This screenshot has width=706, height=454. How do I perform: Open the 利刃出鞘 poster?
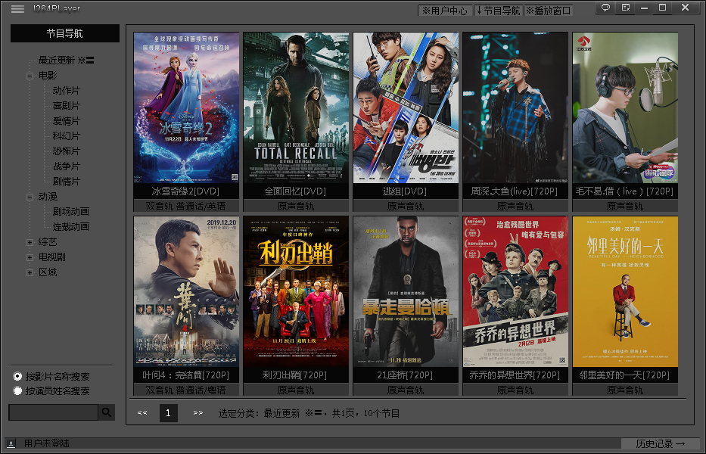point(297,291)
